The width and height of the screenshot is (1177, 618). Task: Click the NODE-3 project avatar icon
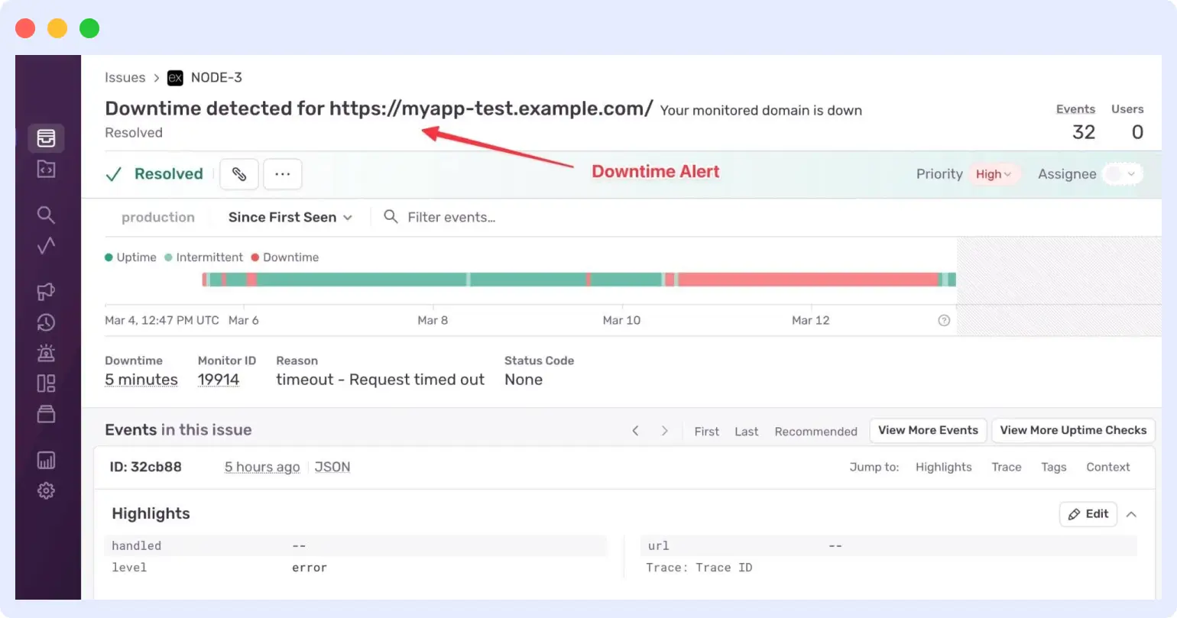(x=175, y=78)
